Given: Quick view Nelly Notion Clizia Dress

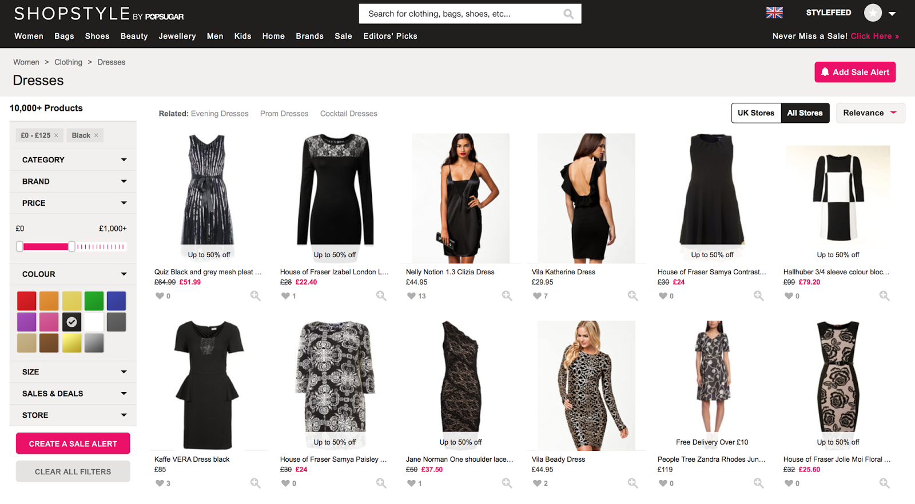Looking at the screenshot, I should point(507,296).
